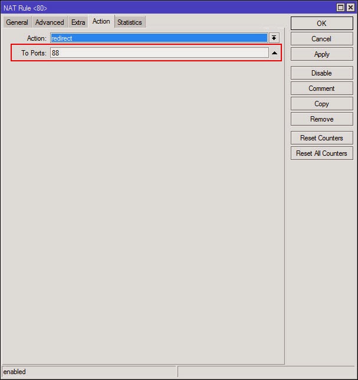Click the To Ports input field
This screenshot has height=380, width=358.
coord(159,53)
